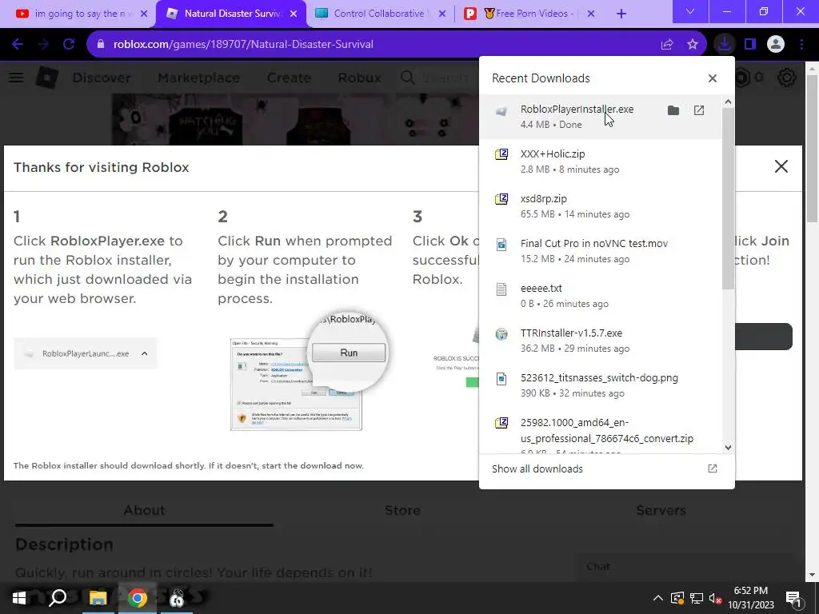Open the Chrome three-dot menu

[801, 45]
